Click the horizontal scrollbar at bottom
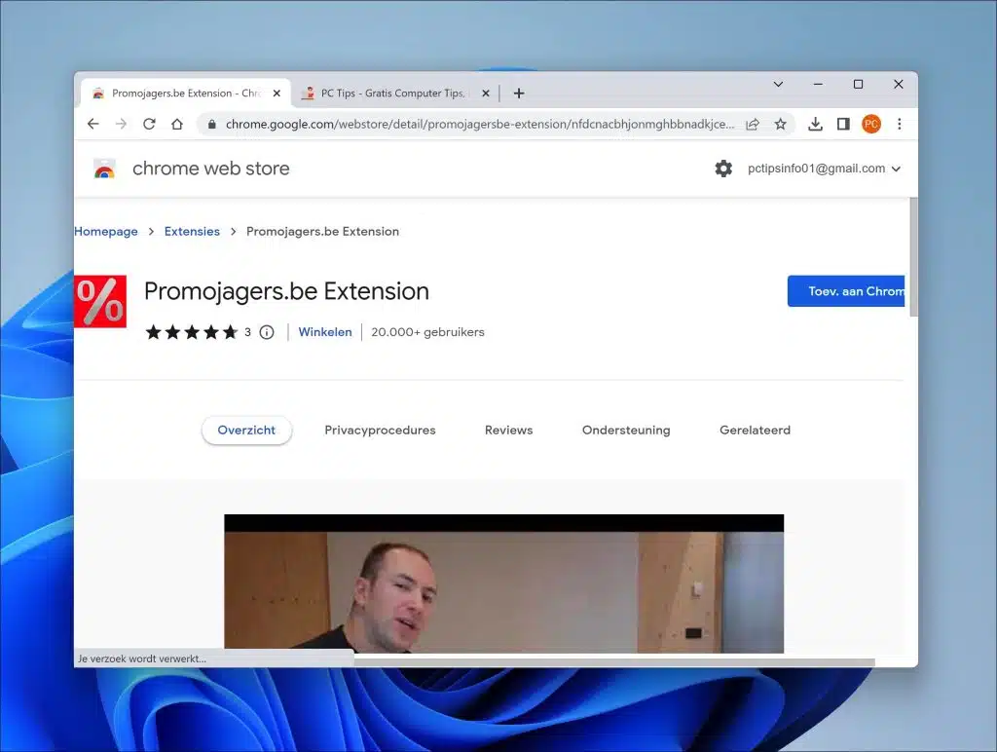The image size is (997, 752). point(614,662)
